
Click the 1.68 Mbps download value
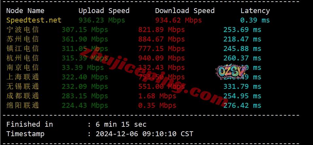[x=157, y=96]
